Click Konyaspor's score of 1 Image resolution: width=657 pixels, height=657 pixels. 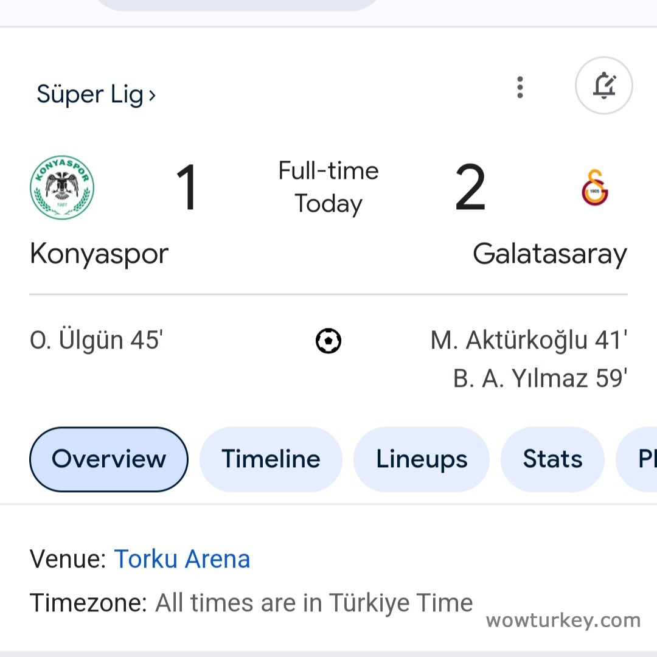coord(187,188)
